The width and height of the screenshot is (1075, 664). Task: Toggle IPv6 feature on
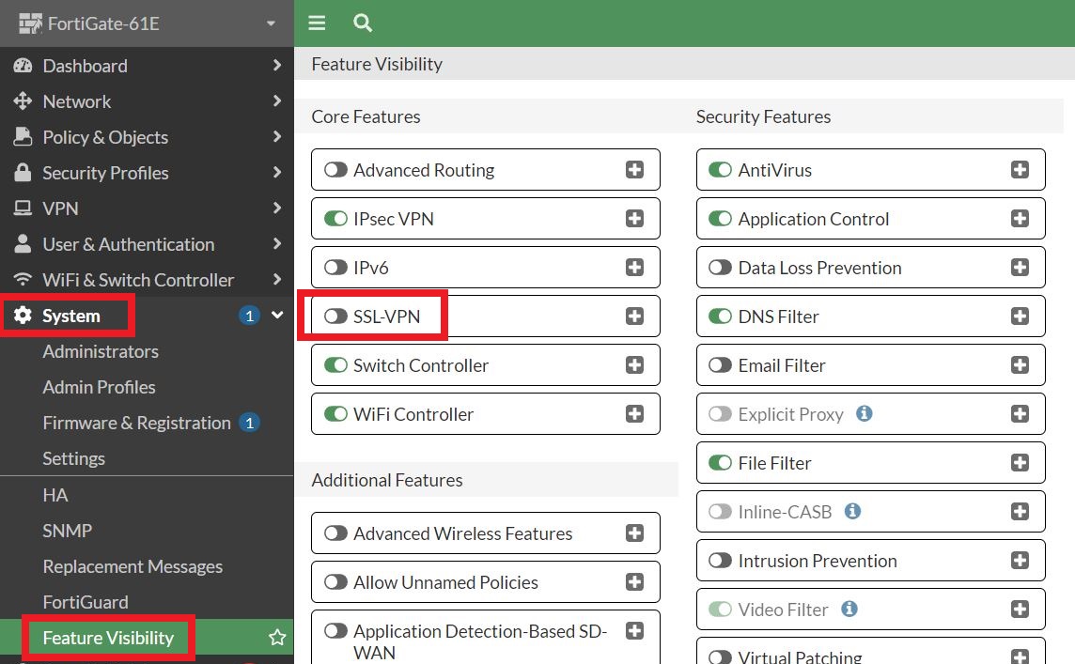point(335,268)
